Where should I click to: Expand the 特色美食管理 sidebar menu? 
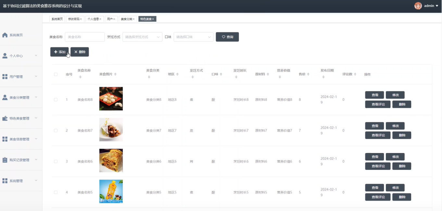point(36,118)
